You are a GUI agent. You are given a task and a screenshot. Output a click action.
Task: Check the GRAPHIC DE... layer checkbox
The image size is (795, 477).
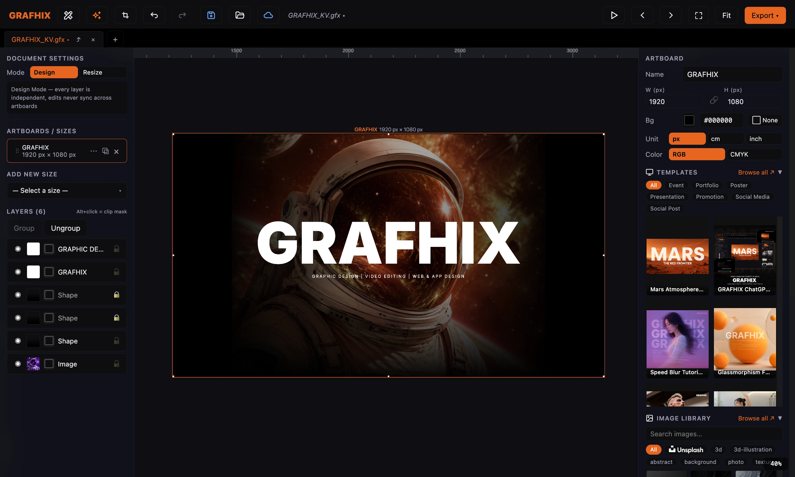click(x=49, y=249)
